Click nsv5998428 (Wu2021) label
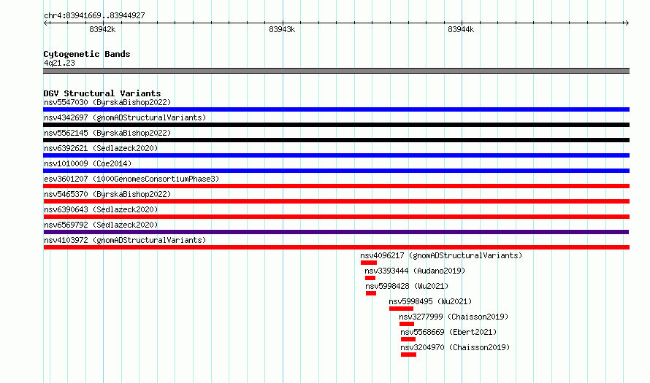Screen dimensions: 650x383 (x=407, y=286)
